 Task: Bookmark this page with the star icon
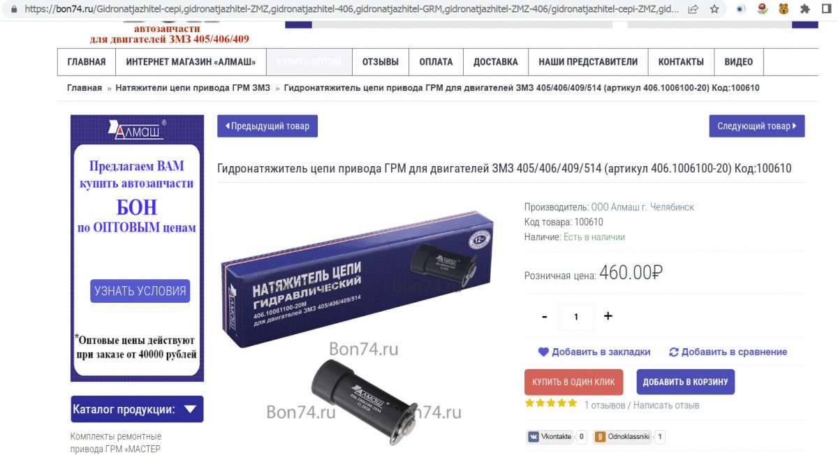[x=714, y=10]
